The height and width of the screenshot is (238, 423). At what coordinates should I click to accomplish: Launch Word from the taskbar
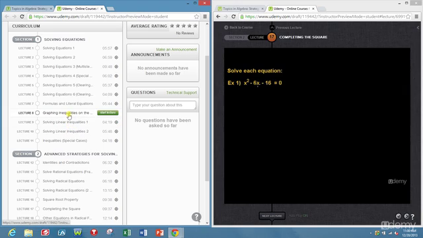pyautogui.click(x=143, y=232)
